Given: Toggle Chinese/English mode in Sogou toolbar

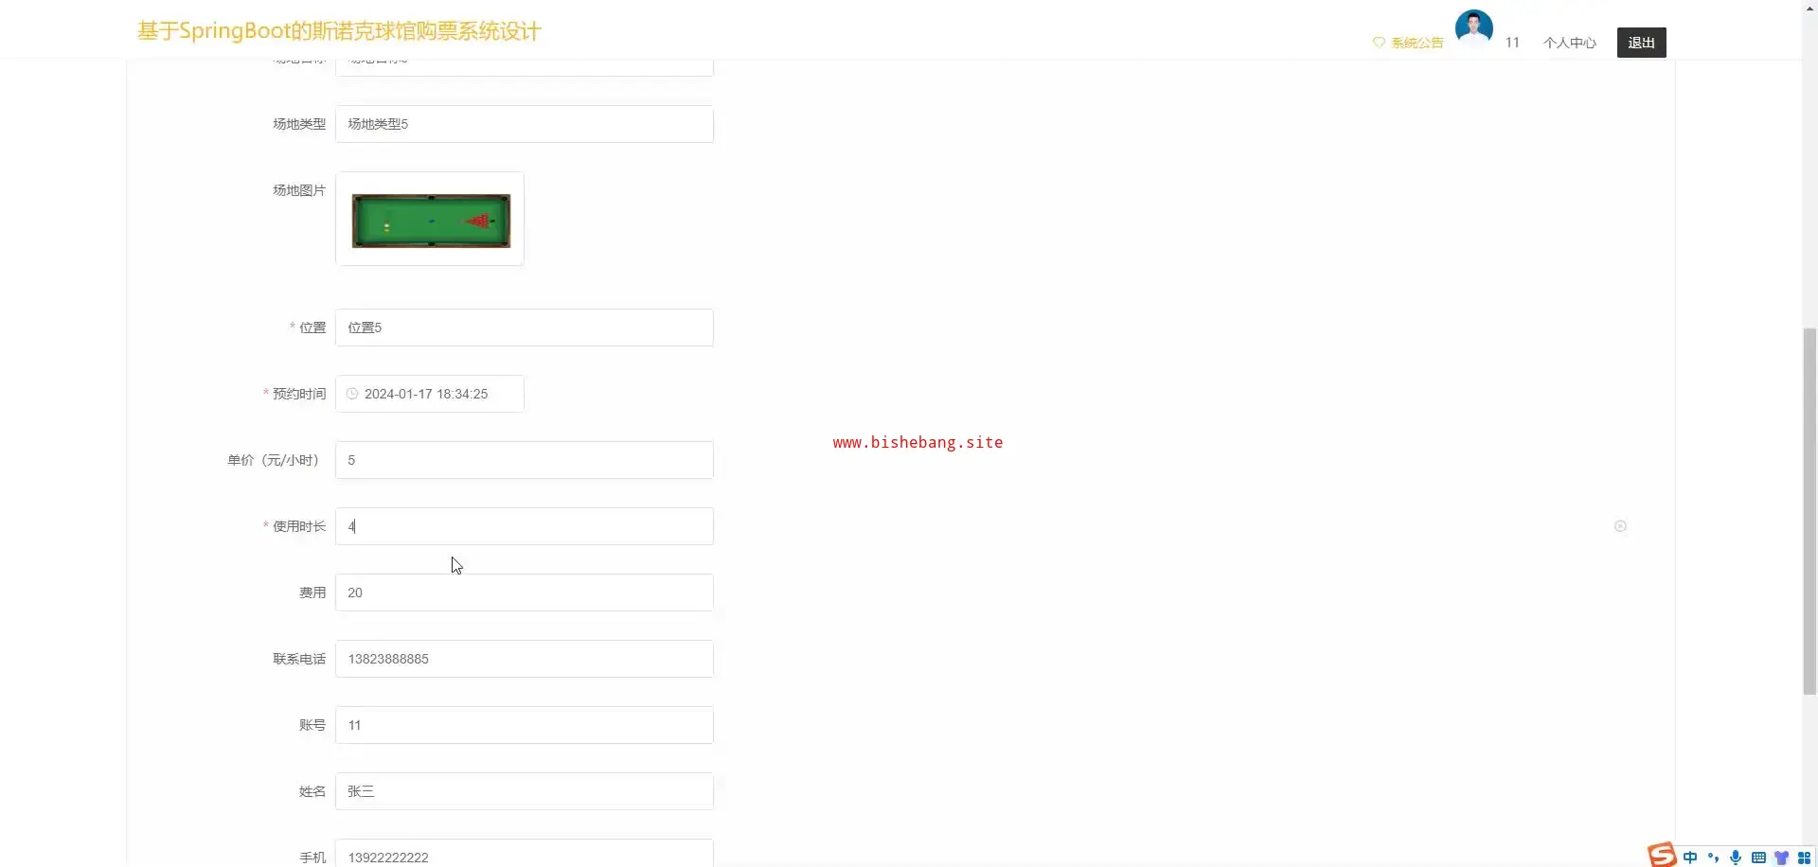Looking at the screenshot, I should coord(1690,858).
